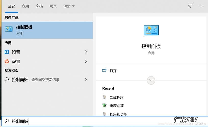Expand actions with the circular down chevron
The width and height of the screenshot is (208, 127).
[x=151, y=81]
